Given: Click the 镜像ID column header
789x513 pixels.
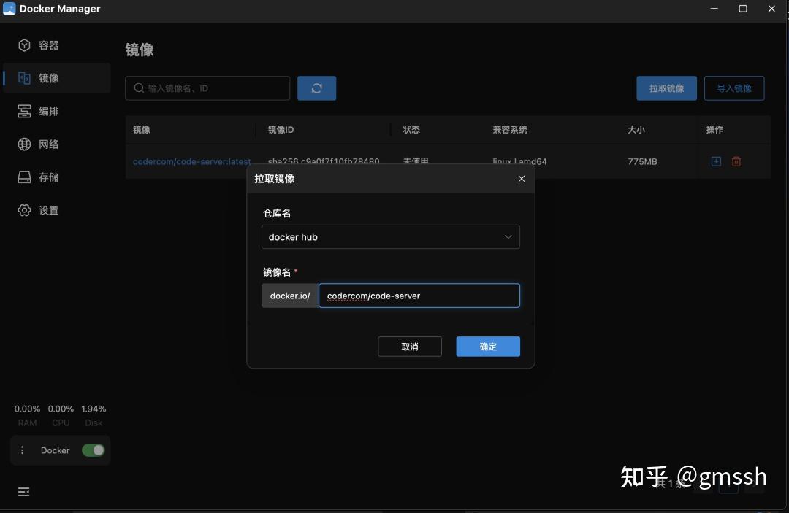Looking at the screenshot, I should point(281,130).
